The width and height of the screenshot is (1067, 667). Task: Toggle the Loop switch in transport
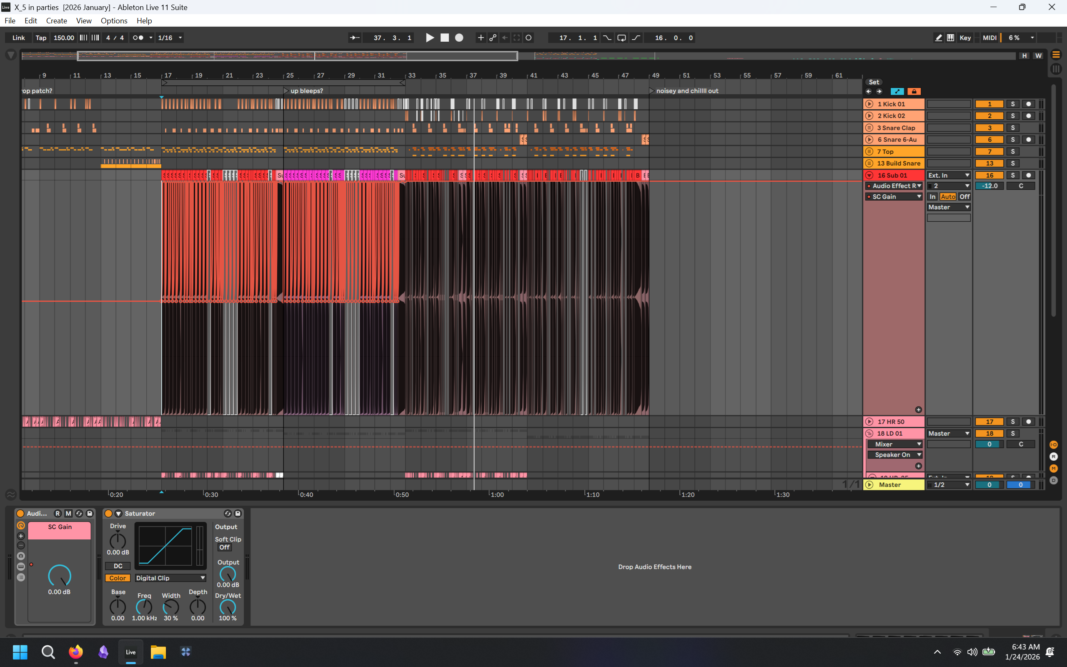click(621, 38)
